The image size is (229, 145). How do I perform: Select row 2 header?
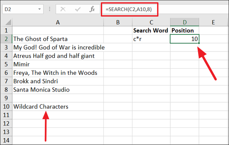point(6,39)
